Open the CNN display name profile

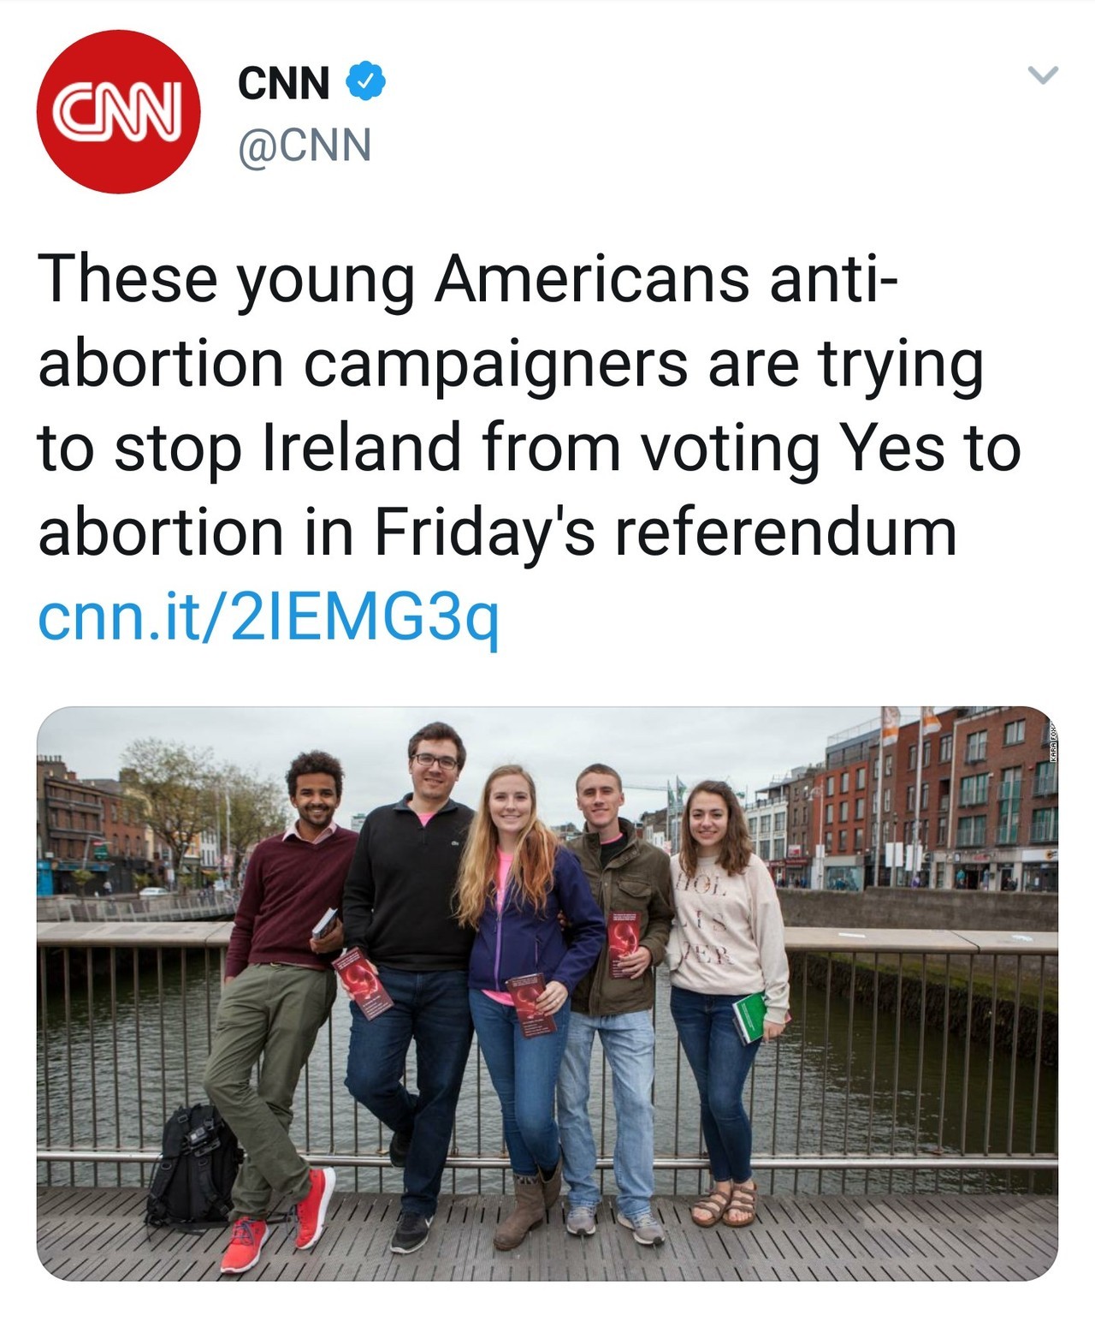point(283,83)
